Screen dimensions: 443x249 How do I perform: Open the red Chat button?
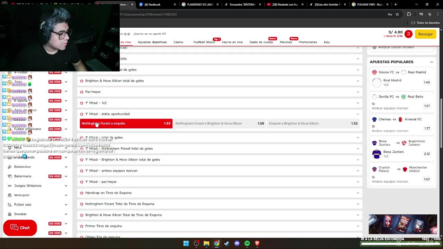[20, 228]
